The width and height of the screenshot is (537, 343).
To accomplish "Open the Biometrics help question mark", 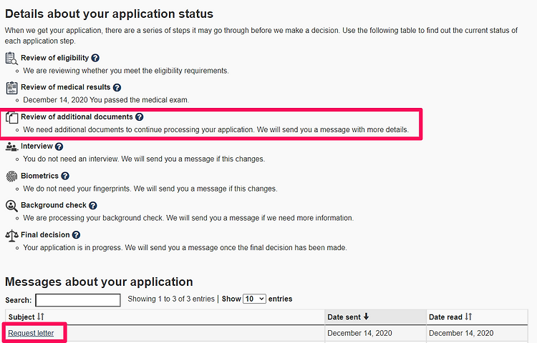I will (65, 176).
